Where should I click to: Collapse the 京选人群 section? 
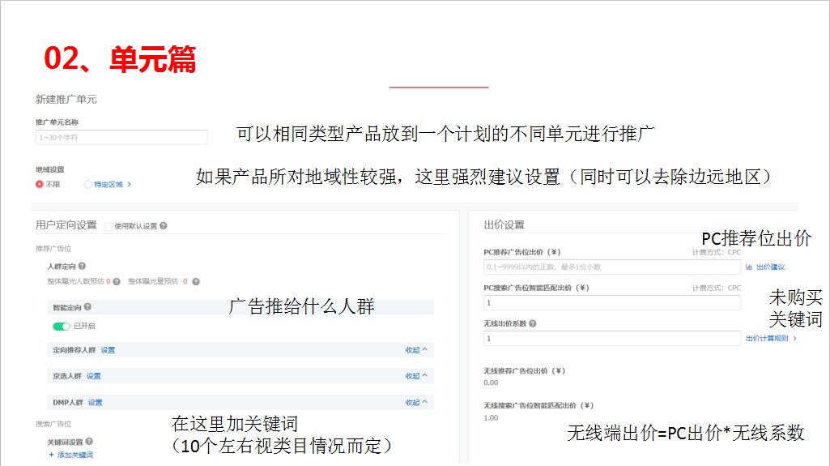coord(416,376)
